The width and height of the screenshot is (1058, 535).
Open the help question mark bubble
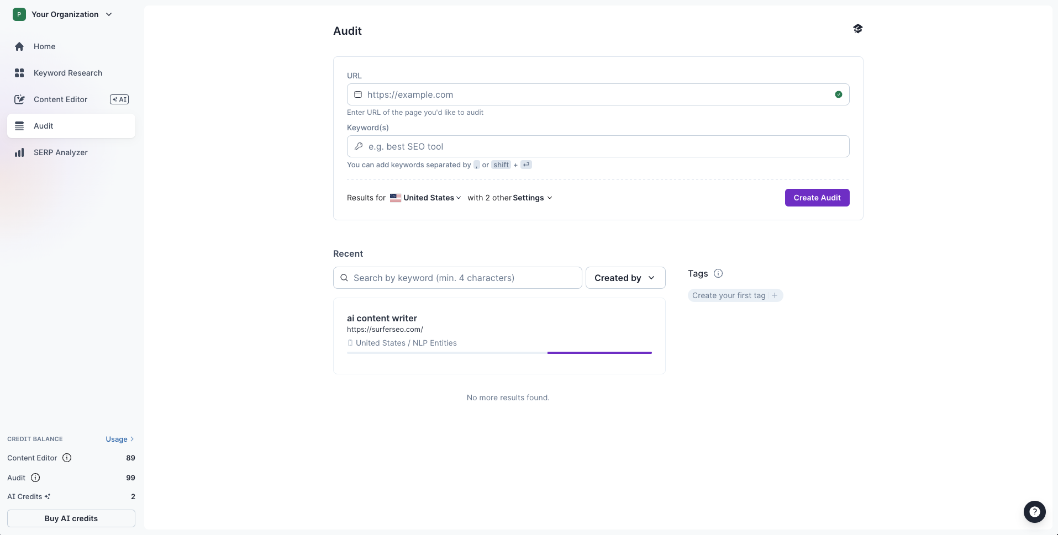tap(1034, 512)
